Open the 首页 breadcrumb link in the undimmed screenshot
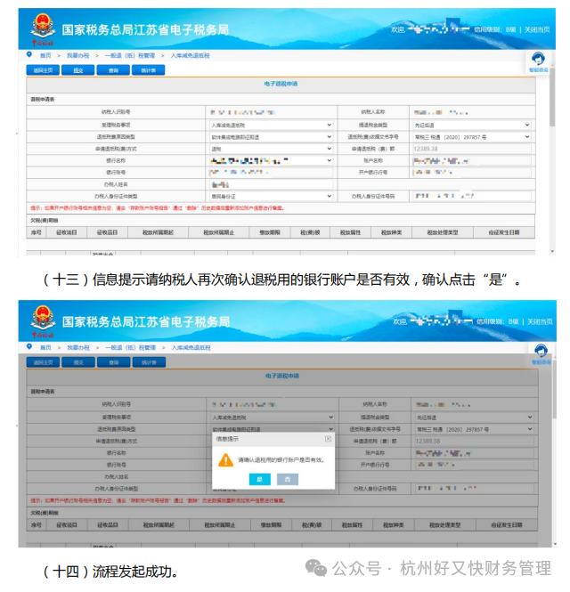 (x=45, y=55)
